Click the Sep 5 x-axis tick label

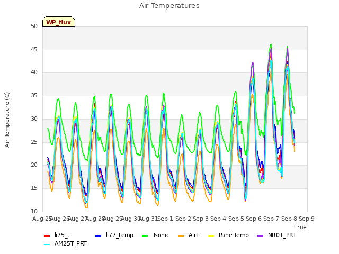(x=236, y=219)
